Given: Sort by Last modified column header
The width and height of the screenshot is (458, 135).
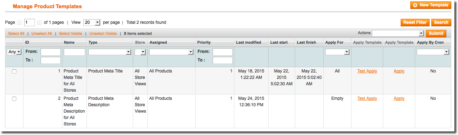Looking at the screenshot, I should (249, 42).
